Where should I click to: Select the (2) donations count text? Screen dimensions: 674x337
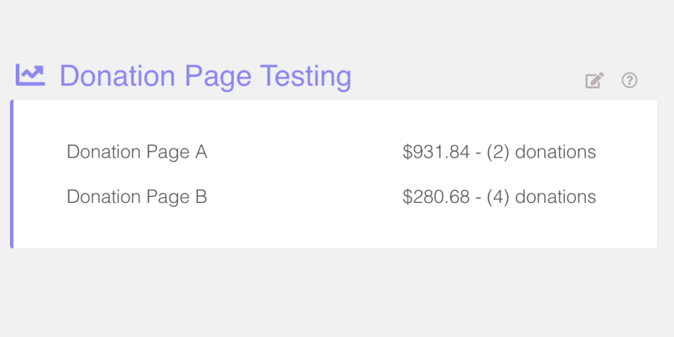coord(541,152)
